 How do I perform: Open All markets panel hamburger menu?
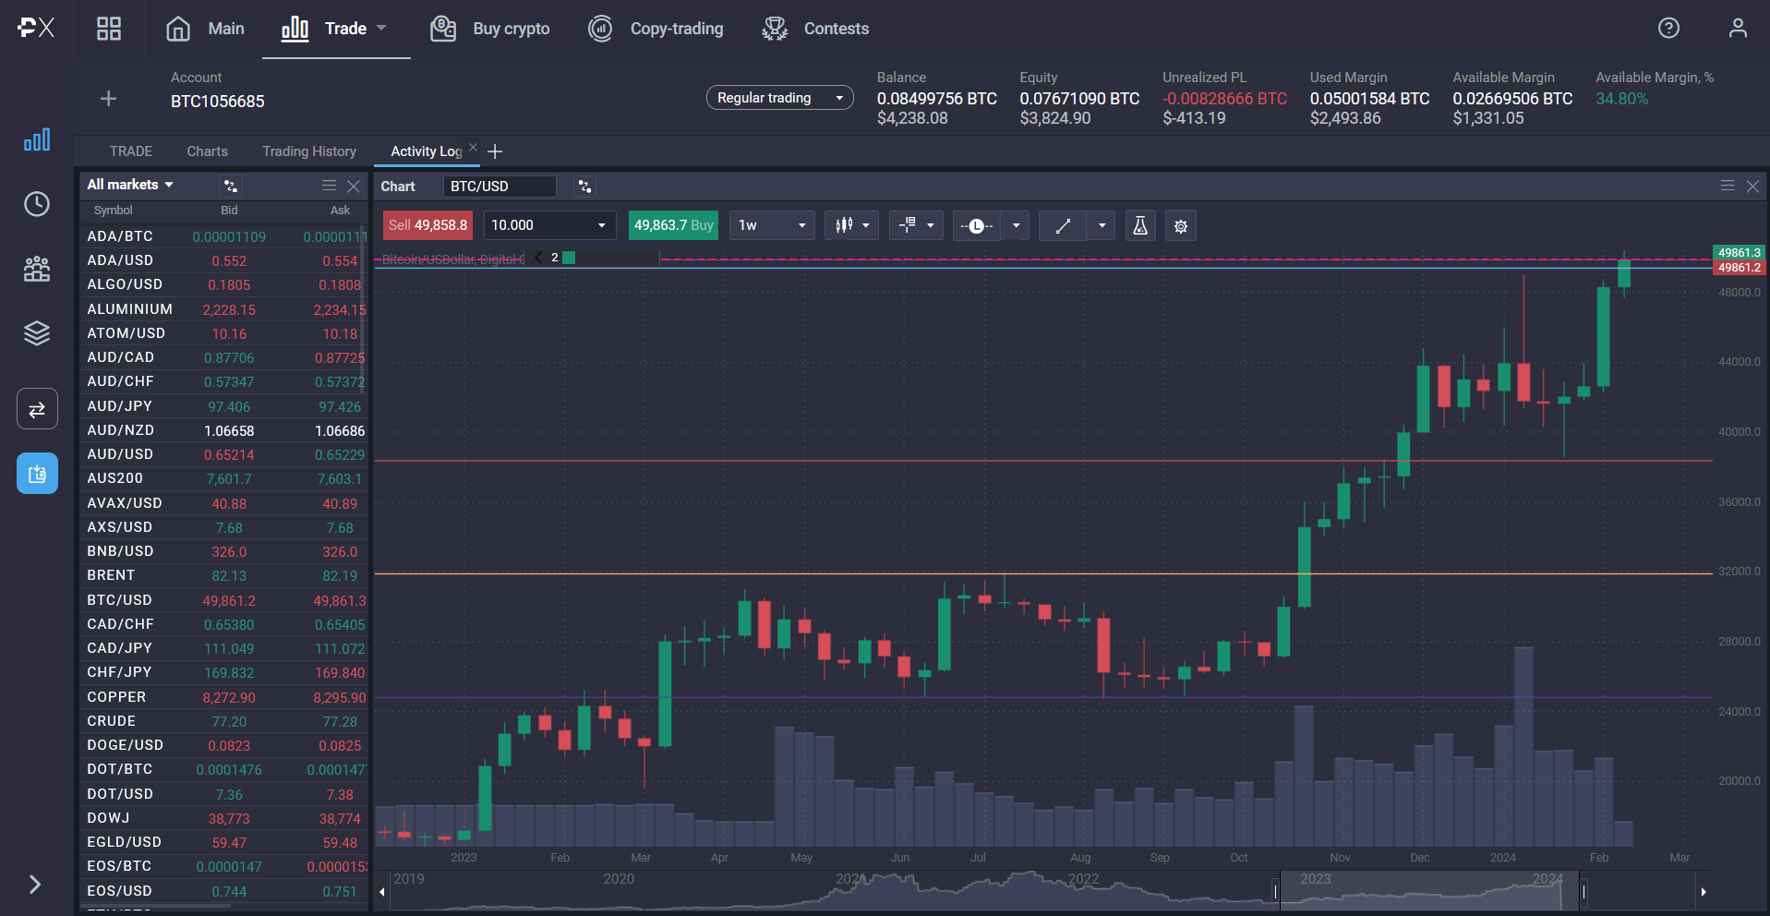point(329,186)
